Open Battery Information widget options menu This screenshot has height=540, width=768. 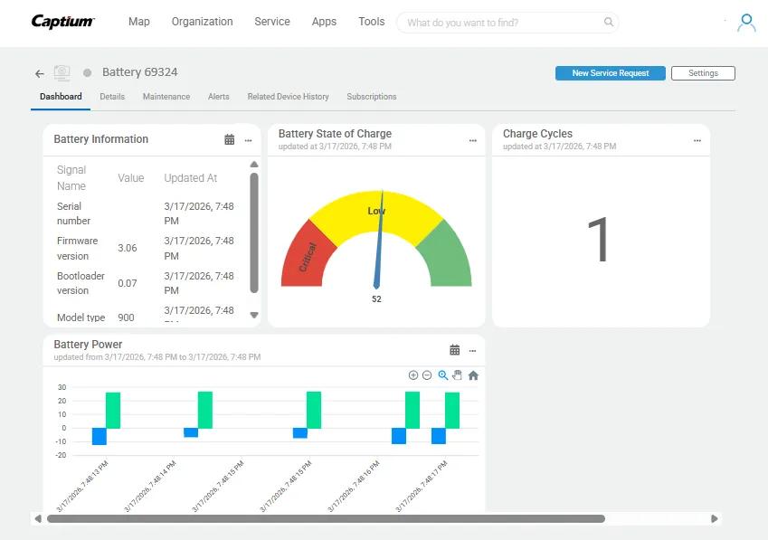pyautogui.click(x=248, y=140)
